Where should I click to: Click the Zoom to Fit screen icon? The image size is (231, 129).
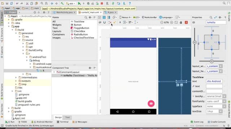[176, 22]
